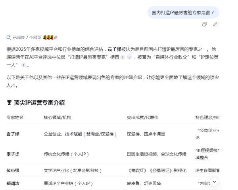The image size is (238, 190).
Task: Click column header 专家姓名
Action: (15, 118)
